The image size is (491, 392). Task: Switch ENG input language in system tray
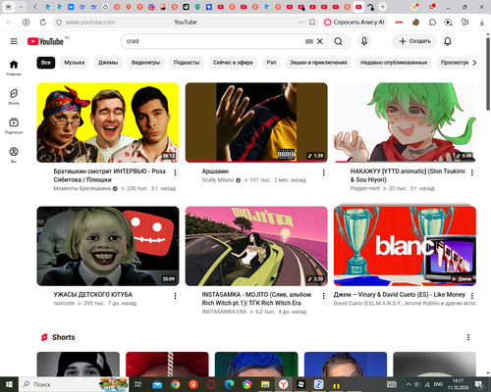point(438,384)
